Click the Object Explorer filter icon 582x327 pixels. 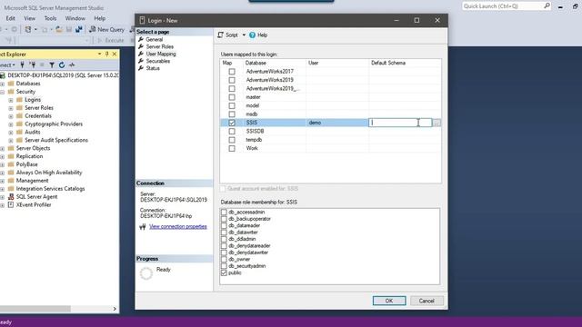(52, 64)
